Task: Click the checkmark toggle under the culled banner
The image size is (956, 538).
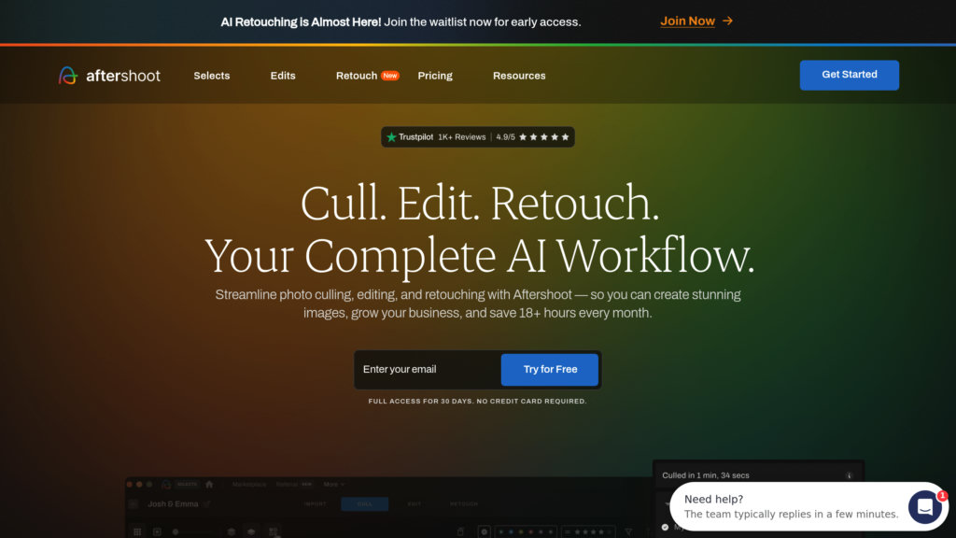Action: (664, 527)
